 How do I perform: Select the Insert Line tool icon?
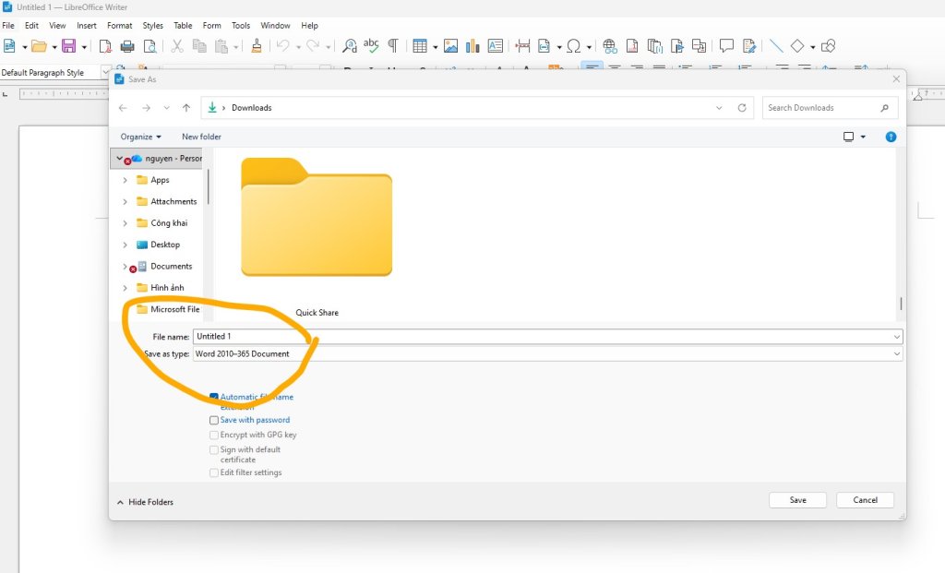(776, 46)
